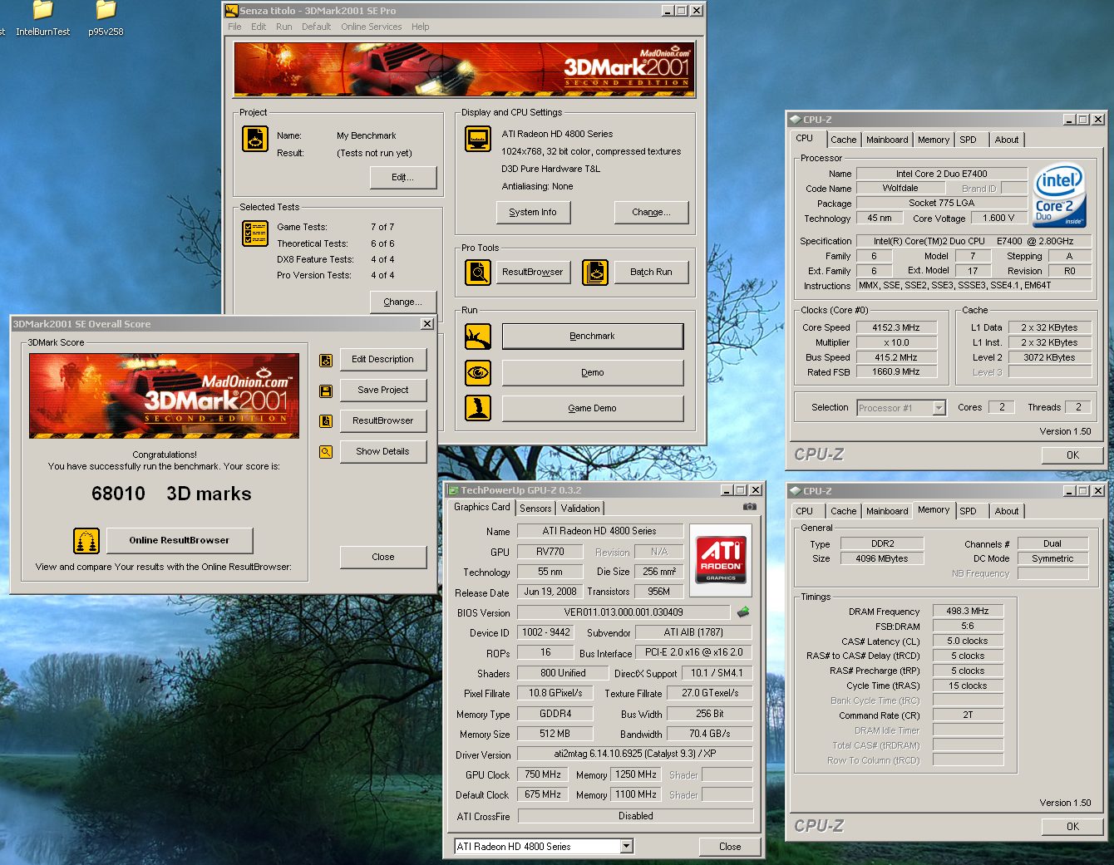Click the Edit... button in Project section

[403, 177]
